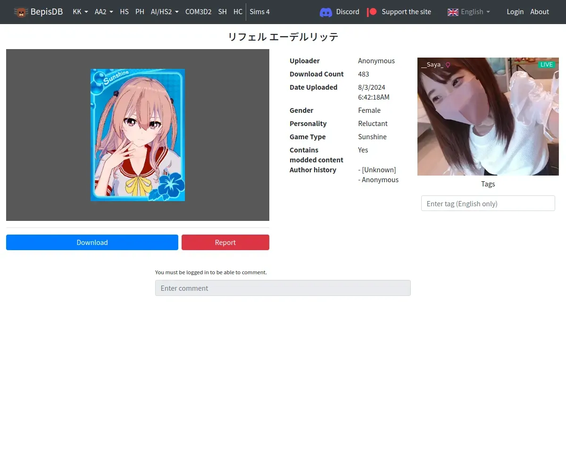Click the red Report button
This screenshot has height=472, width=566.
tap(225, 242)
